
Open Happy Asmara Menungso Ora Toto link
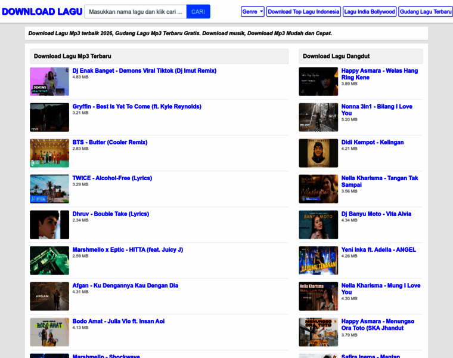tap(378, 325)
